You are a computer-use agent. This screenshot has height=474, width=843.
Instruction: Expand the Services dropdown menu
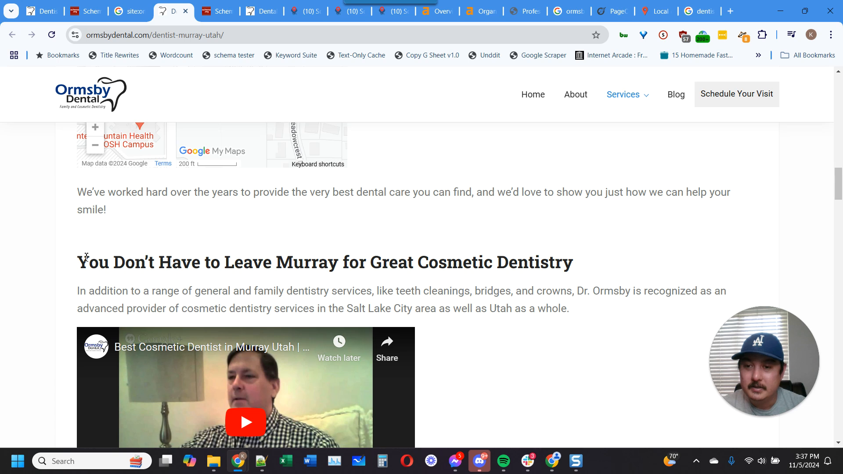tap(627, 94)
